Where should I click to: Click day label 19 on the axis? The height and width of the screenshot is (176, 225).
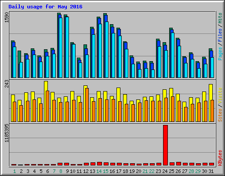pos(132,171)
